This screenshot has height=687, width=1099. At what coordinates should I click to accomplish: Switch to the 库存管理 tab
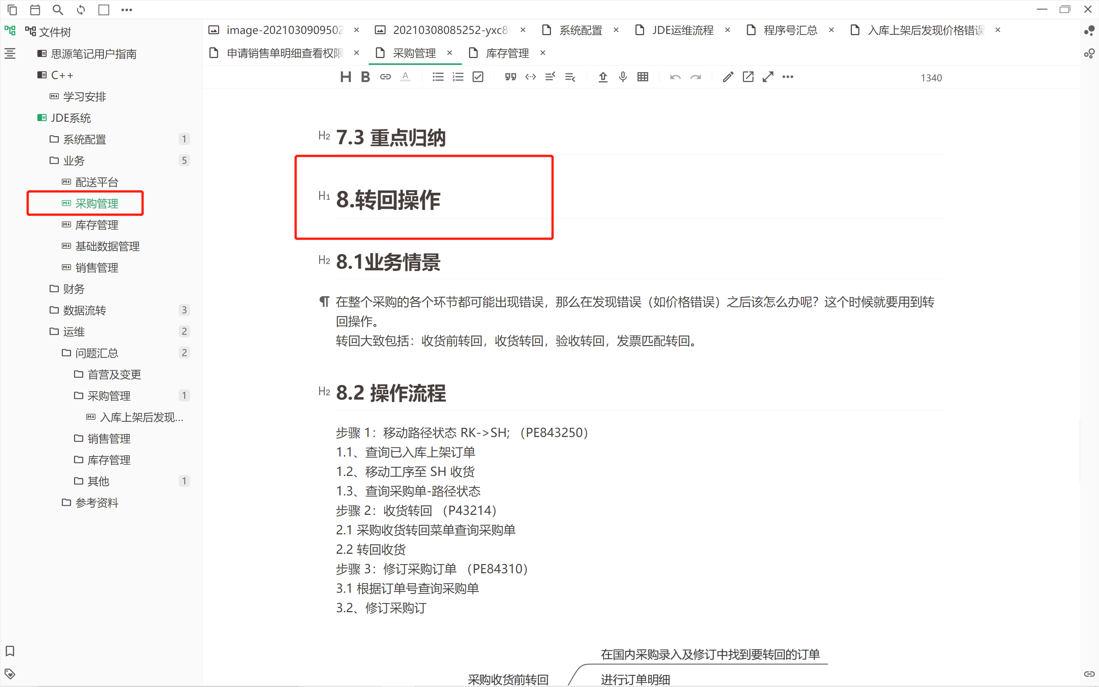coord(507,53)
